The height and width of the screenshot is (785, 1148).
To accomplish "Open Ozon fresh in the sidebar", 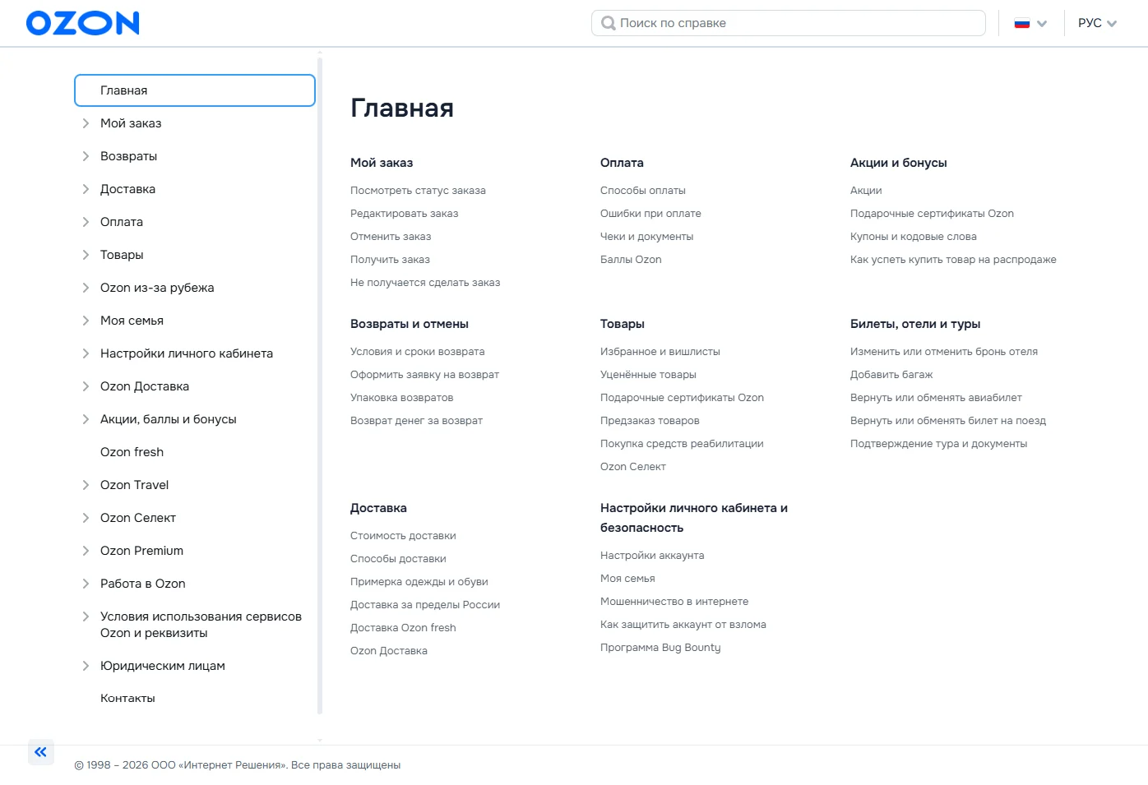I will pos(132,452).
